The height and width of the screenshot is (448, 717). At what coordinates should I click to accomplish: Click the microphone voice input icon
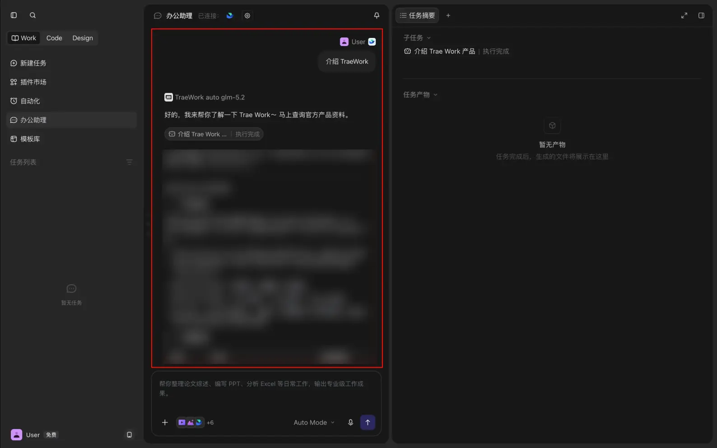click(350, 423)
